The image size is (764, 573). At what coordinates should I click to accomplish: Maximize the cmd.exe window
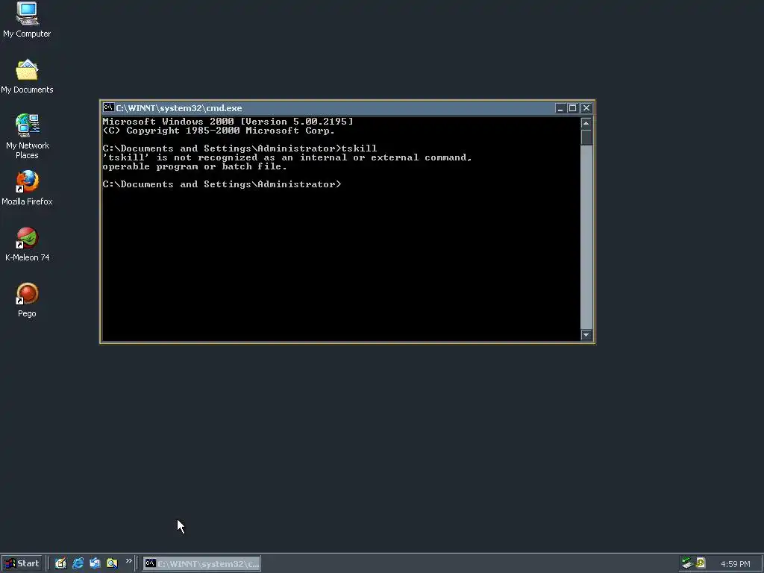[572, 108]
